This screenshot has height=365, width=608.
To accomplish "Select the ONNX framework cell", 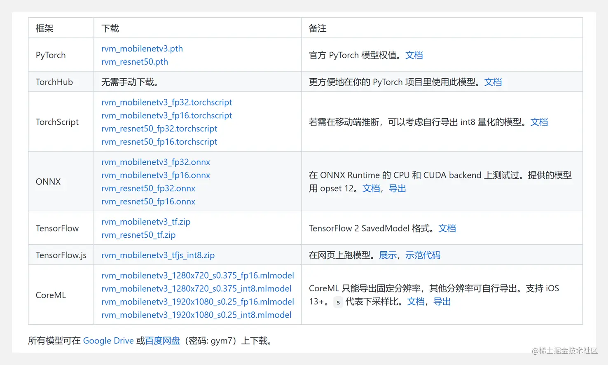I will (61, 181).
